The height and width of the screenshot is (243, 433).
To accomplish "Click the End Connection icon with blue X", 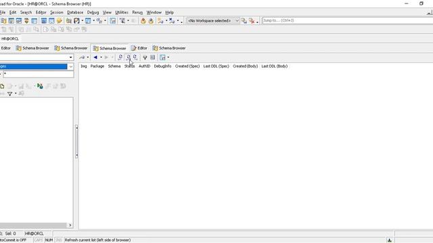I will click(172, 21).
